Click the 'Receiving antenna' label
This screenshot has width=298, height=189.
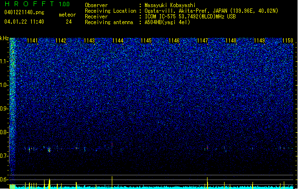click(x=109, y=22)
